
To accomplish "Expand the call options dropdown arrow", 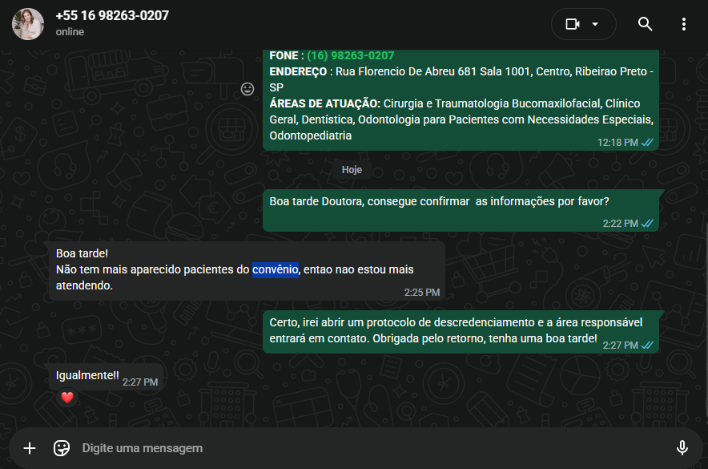I will click(x=595, y=24).
